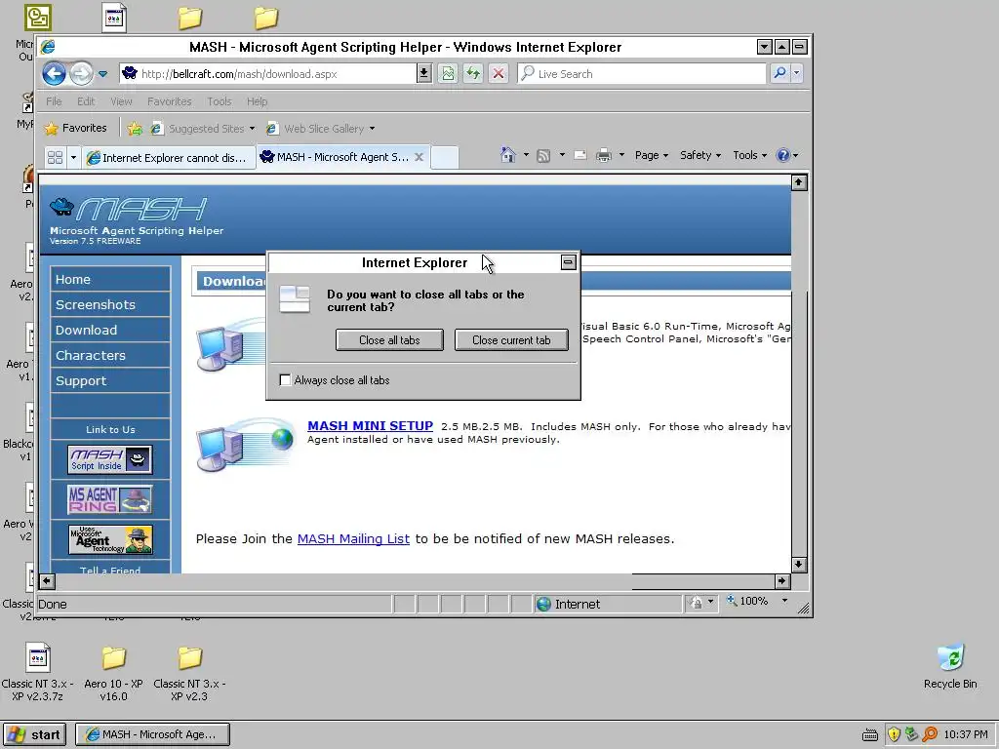Open the Help menu

coord(258,101)
